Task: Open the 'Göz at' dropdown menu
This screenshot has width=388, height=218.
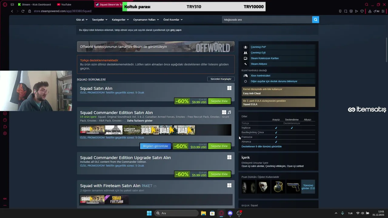Action: click(x=82, y=20)
